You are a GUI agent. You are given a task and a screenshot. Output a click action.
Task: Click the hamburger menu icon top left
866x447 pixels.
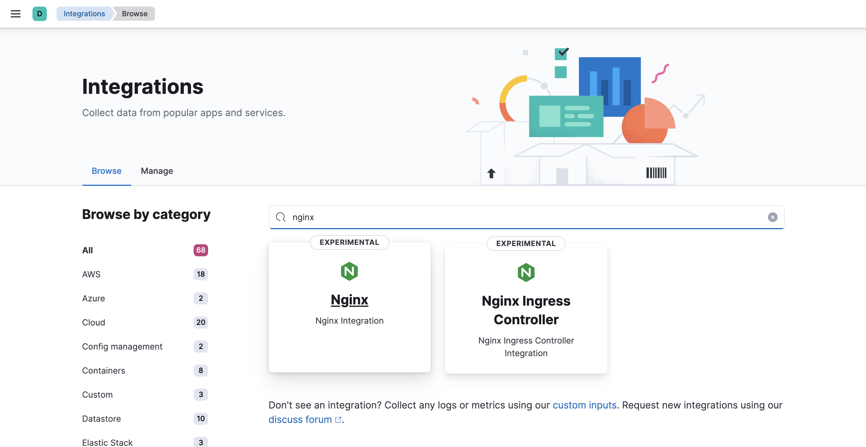(15, 13)
